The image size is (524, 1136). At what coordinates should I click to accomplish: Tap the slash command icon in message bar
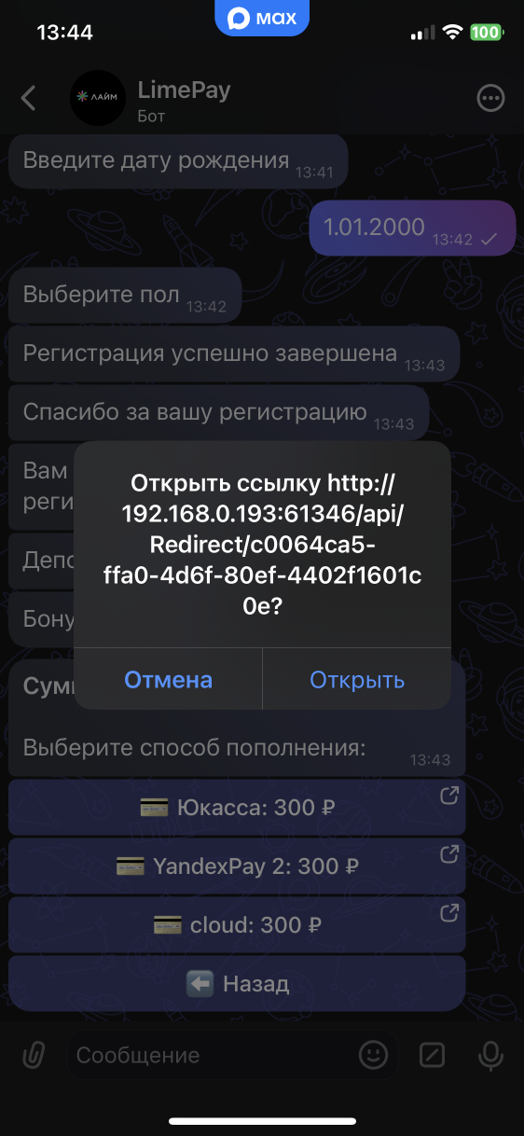point(432,1055)
